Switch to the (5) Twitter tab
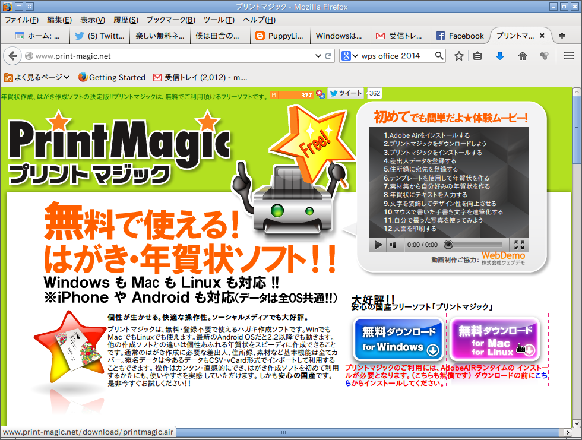 (100, 36)
